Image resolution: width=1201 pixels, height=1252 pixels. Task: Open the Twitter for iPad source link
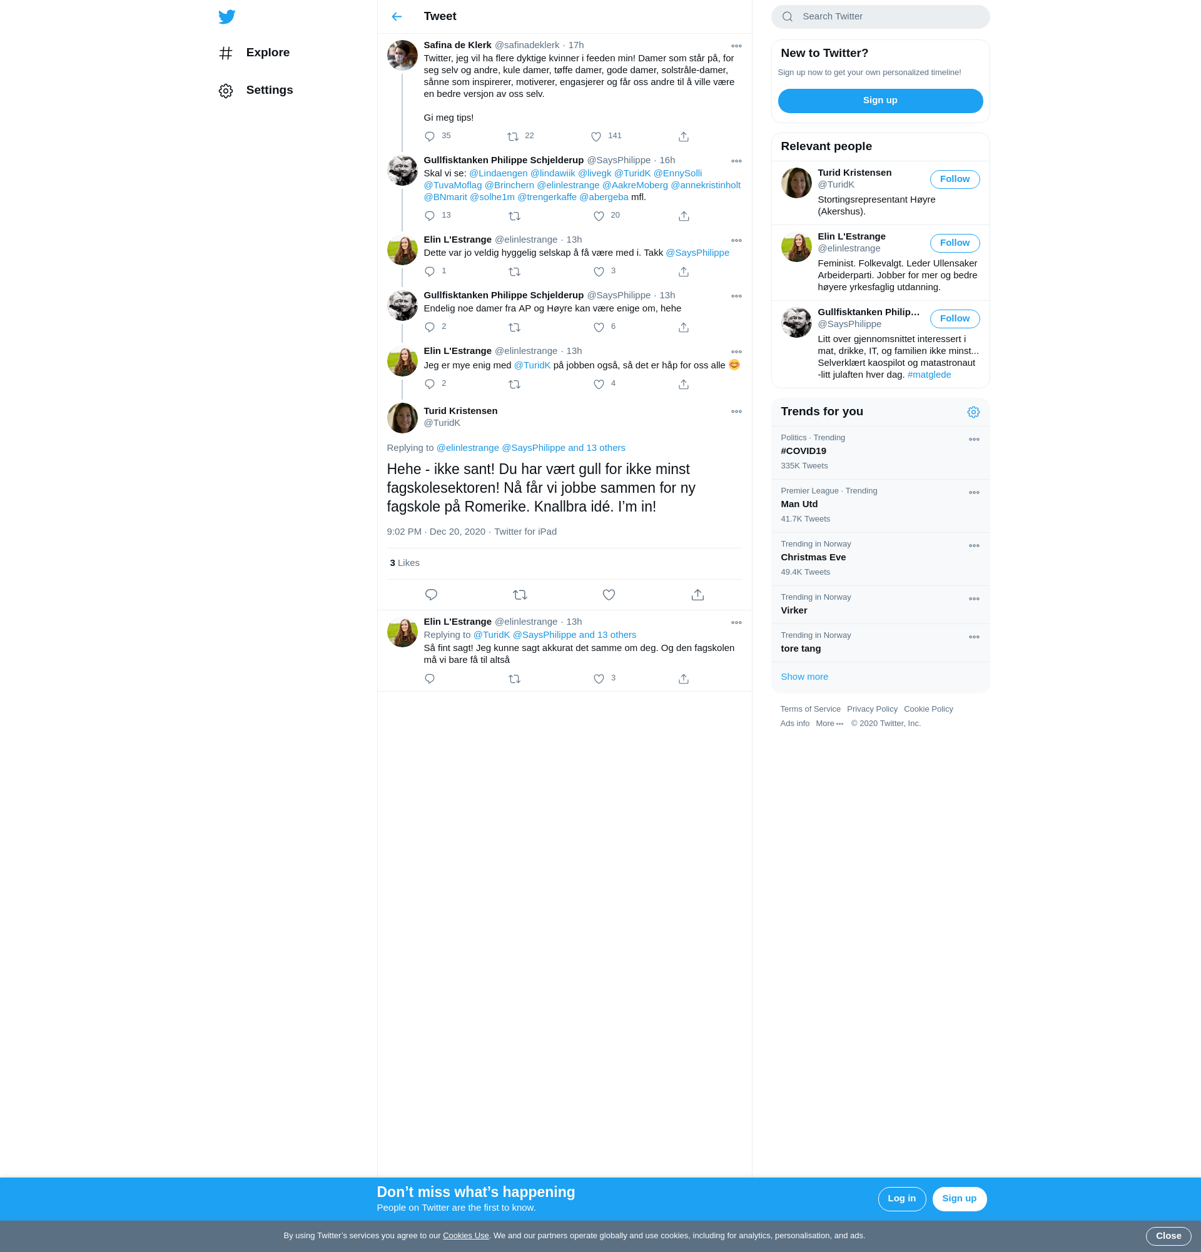pyautogui.click(x=525, y=532)
